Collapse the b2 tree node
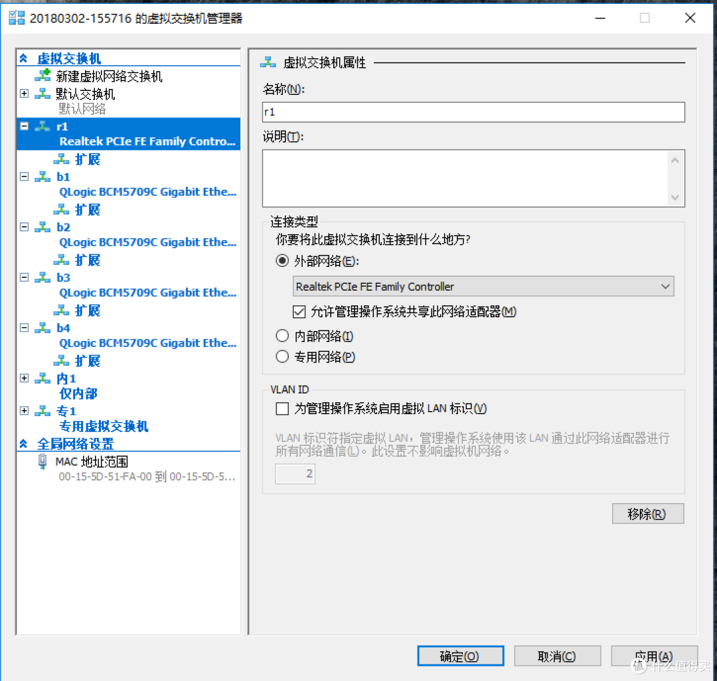Viewport: 717px width, 681px height. (25, 227)
